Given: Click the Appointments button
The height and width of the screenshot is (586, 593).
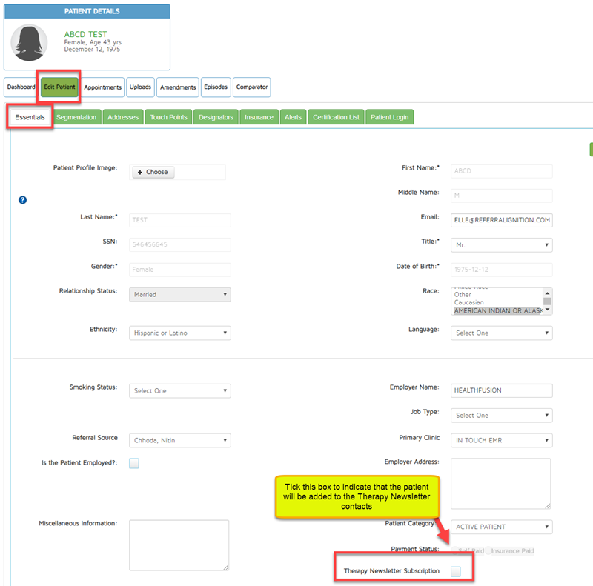Looking at the screenshot, I should coord(102,87).
